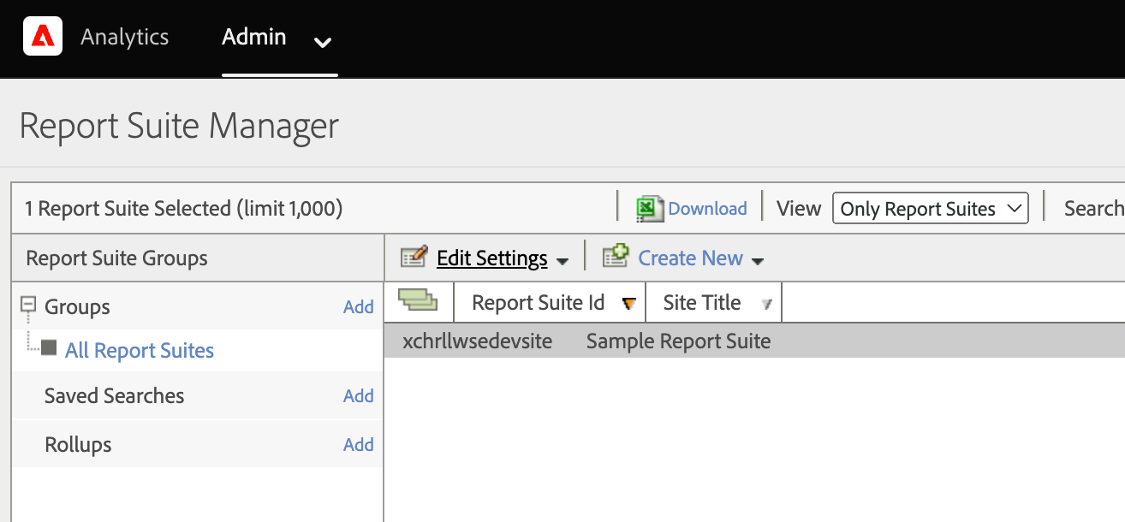The width and height of the screenshot is (1125, 522).
Task: Click the Download link
Action: pyautogui.click(x=707, y=209)
